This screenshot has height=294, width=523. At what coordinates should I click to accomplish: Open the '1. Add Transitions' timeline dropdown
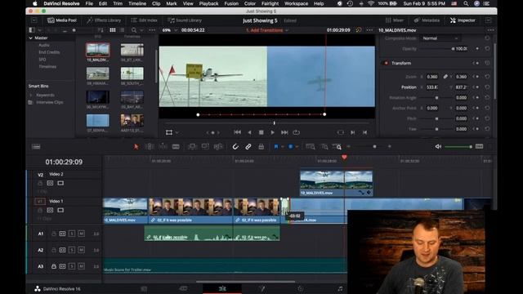(x=267, y=30)
